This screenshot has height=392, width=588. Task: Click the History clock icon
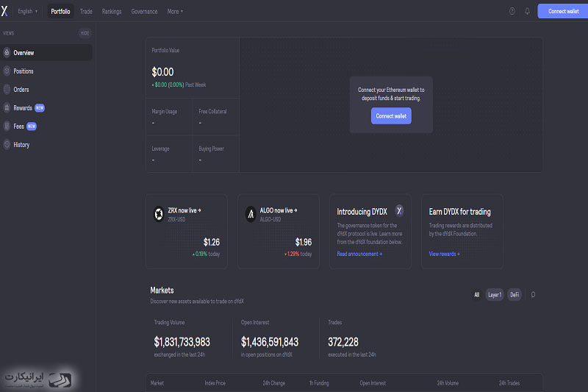[7, 144]
